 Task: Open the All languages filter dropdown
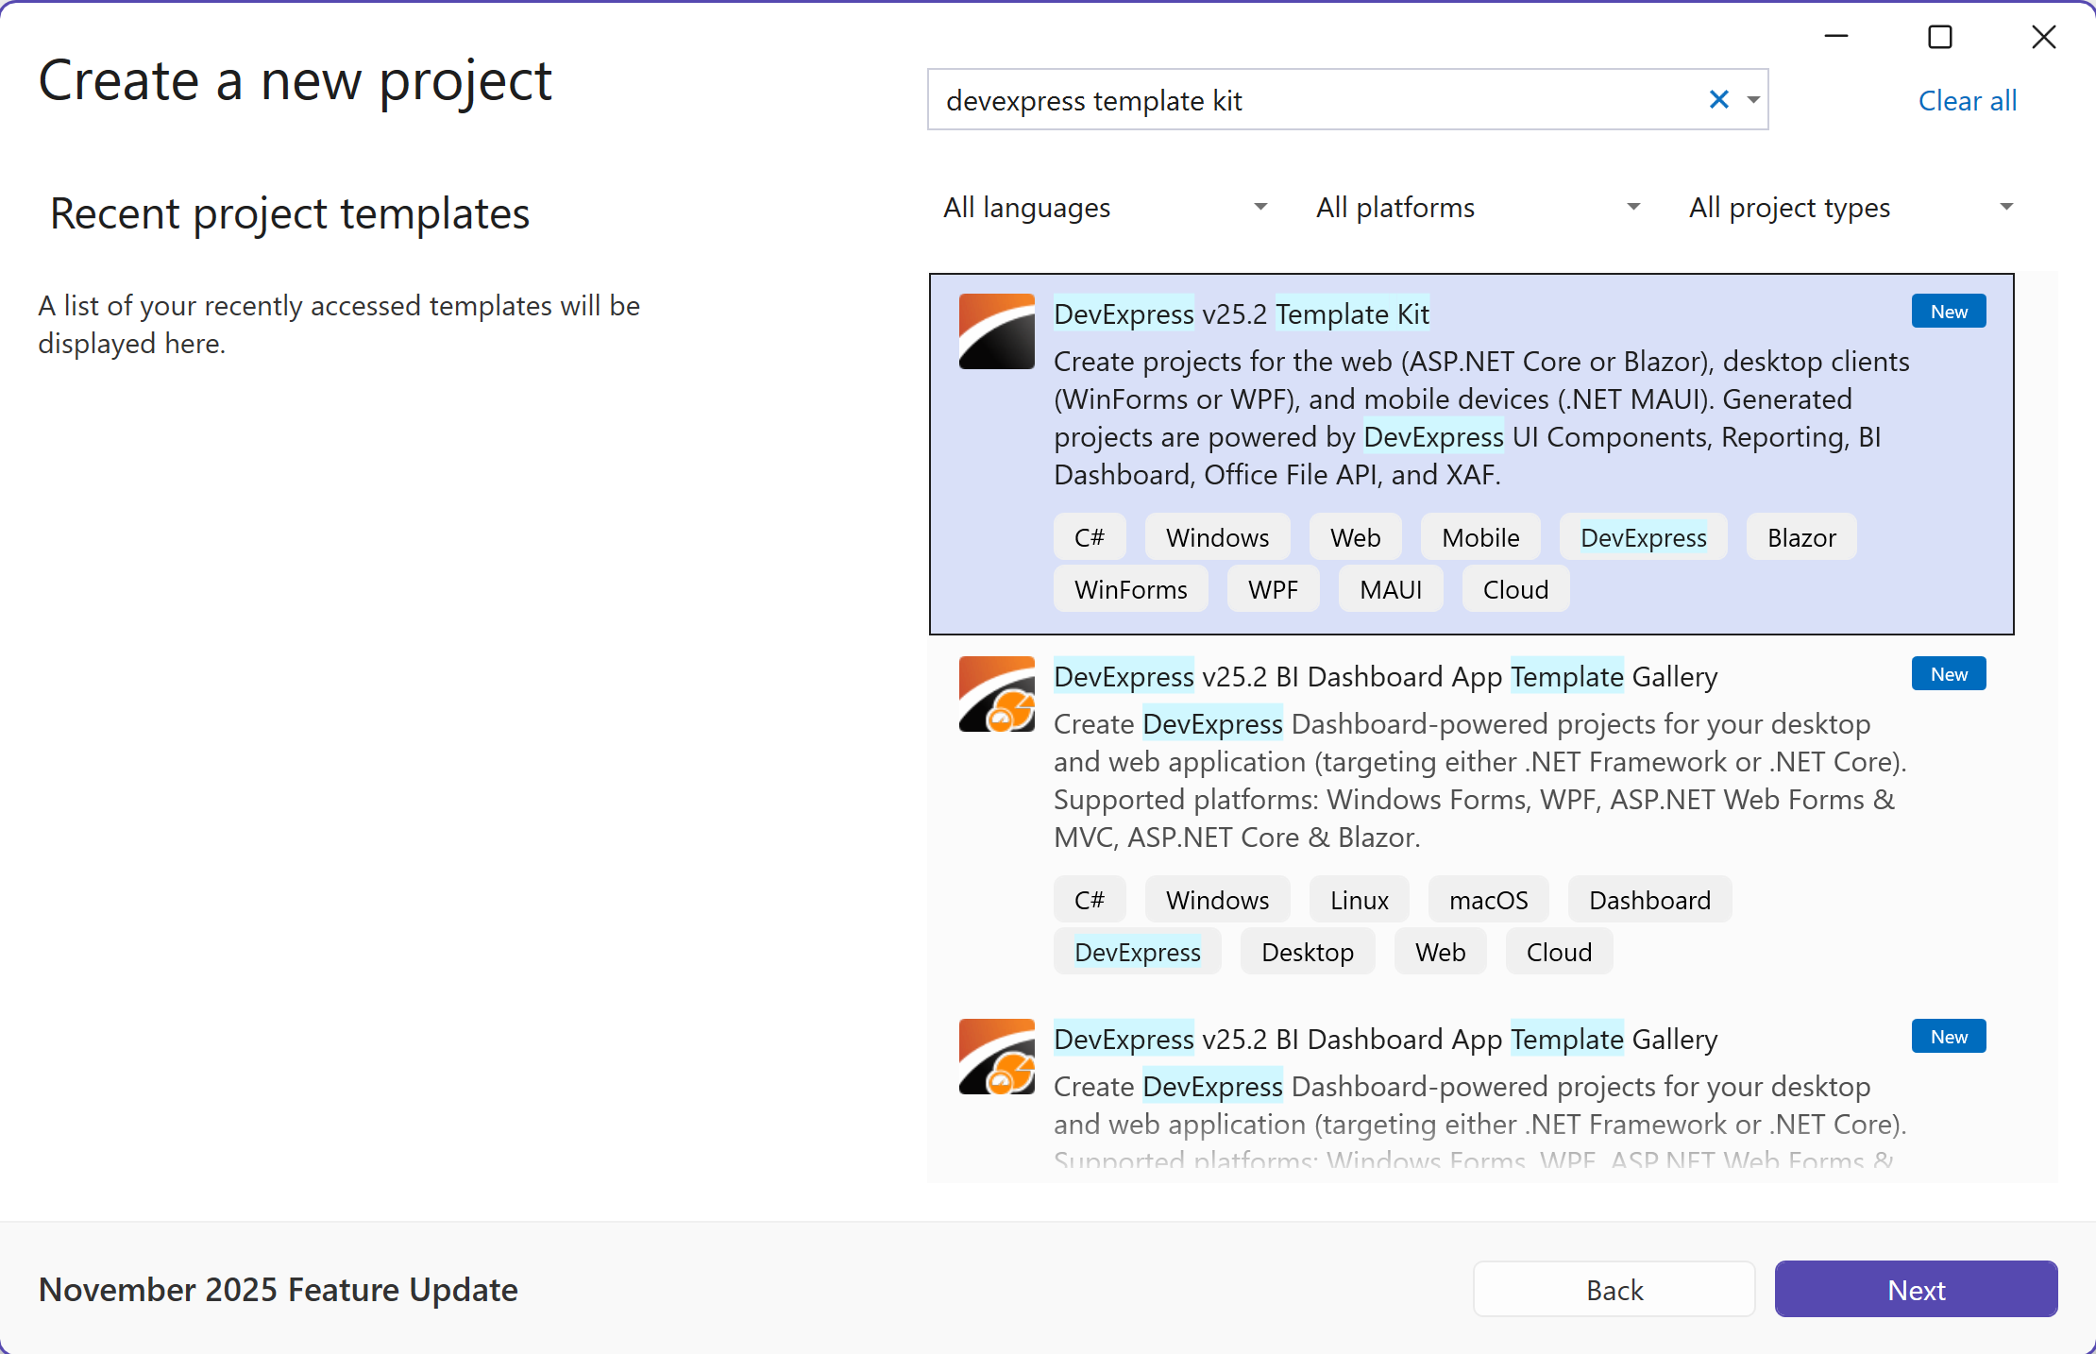(1105, 208)
